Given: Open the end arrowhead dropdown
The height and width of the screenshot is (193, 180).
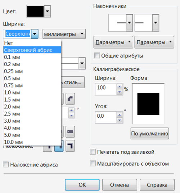Looking at the screenshot, I should (x=156, y=23).
